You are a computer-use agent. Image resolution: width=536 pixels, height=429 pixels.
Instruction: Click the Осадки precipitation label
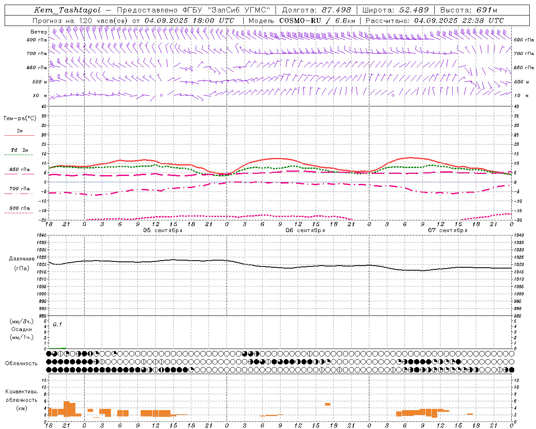pos(21,329)
